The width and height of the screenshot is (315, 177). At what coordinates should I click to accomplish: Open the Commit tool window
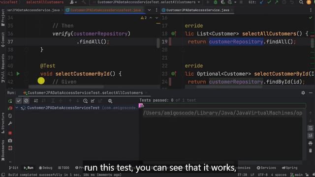(x=3, y=40)
